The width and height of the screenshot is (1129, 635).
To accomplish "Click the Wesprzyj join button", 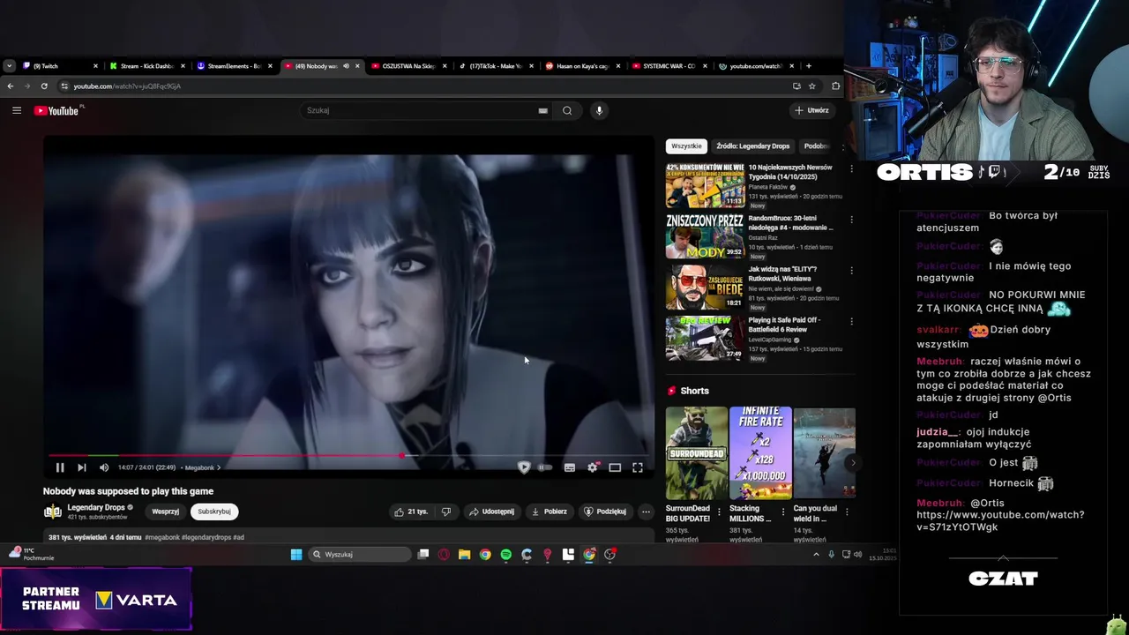I will [x=166, y=512].
